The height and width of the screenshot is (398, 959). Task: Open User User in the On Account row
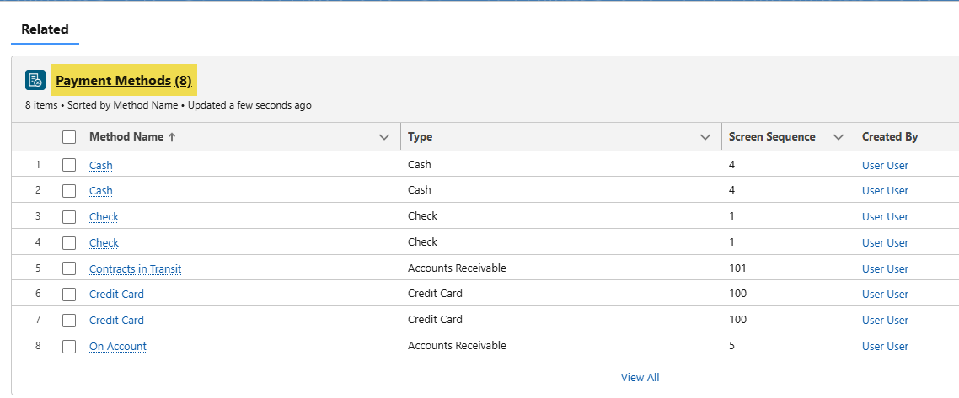pos(885,347)
